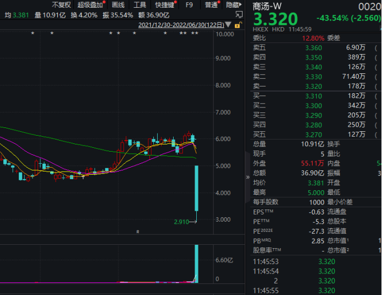Click the 外盘 55.11万 value
The height and width of the screenshot is (295, 382).
(313, 163)
